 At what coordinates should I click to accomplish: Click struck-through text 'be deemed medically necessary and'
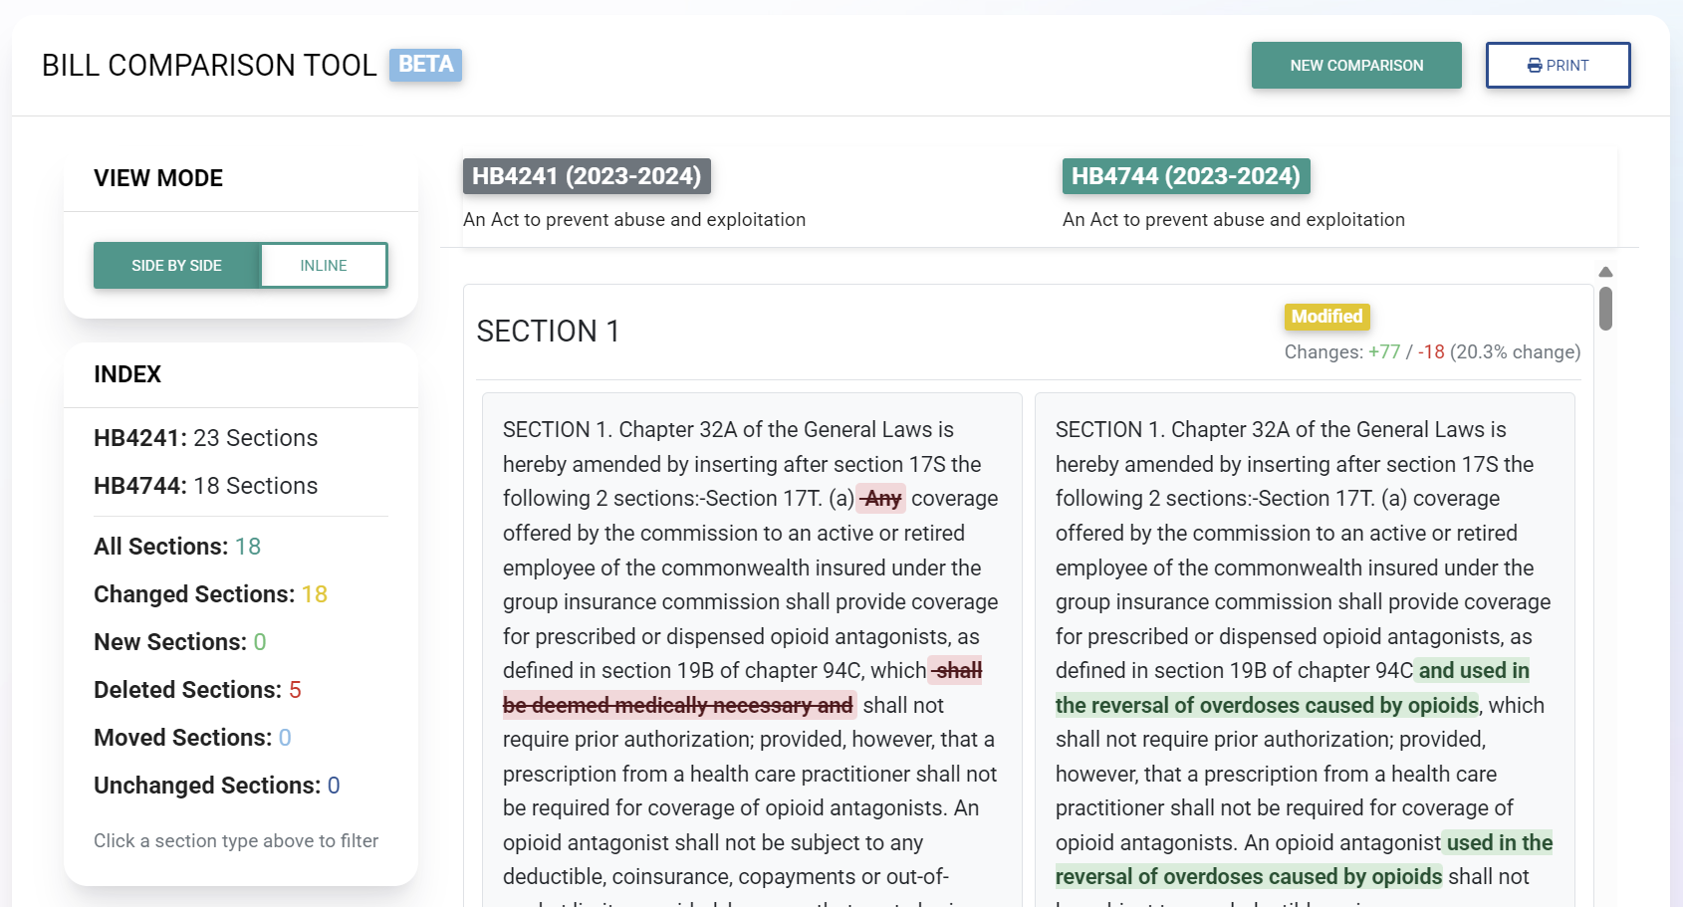677,706
